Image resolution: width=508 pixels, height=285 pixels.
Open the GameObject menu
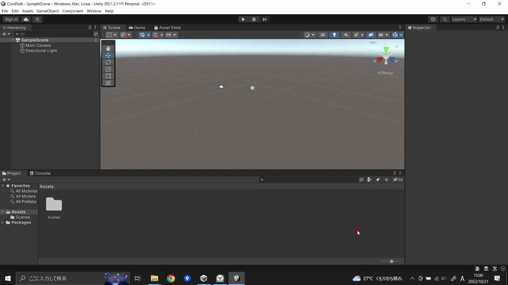pos(48,11)
